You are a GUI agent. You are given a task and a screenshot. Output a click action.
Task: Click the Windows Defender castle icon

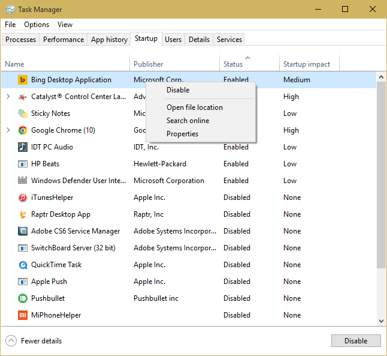click(23, 180)
